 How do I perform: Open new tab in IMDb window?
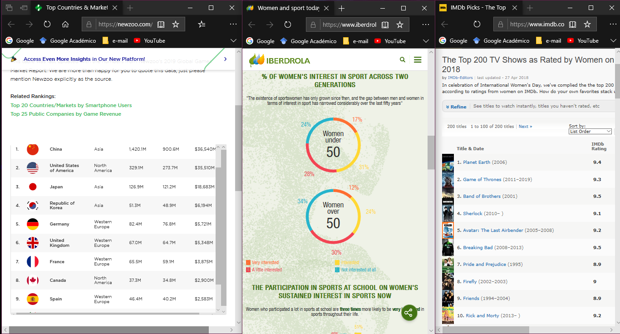pyautogui.click(x=530, y=8)
